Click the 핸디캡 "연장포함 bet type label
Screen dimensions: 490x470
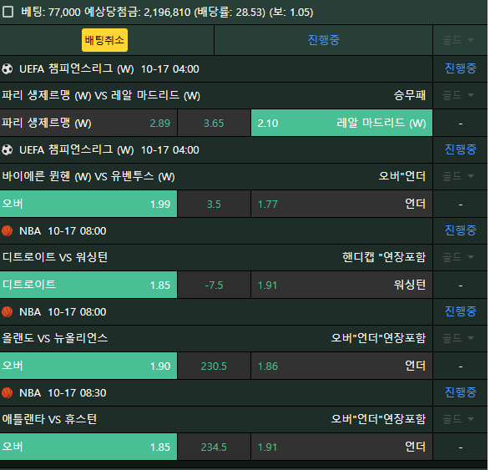pyautogui.click(x=384, y=257)
